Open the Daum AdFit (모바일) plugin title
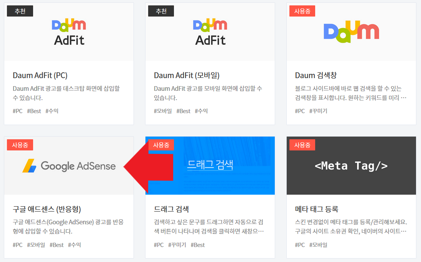421x262 pixels. pos(187,75)
